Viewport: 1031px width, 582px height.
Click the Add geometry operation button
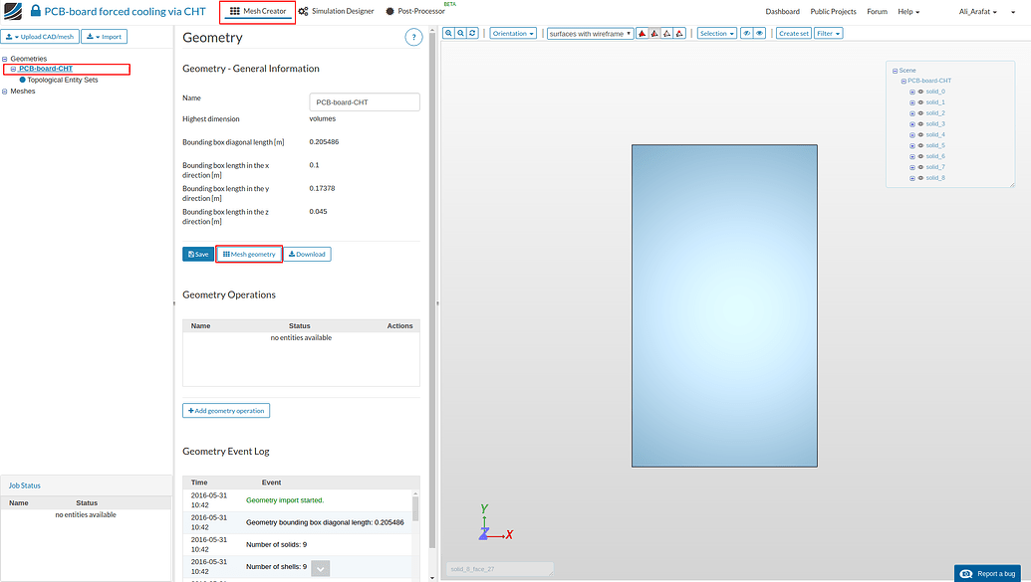[226, 410]
